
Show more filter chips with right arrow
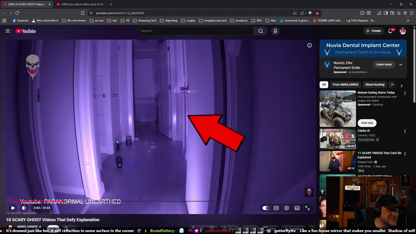[x=401, y=86]
